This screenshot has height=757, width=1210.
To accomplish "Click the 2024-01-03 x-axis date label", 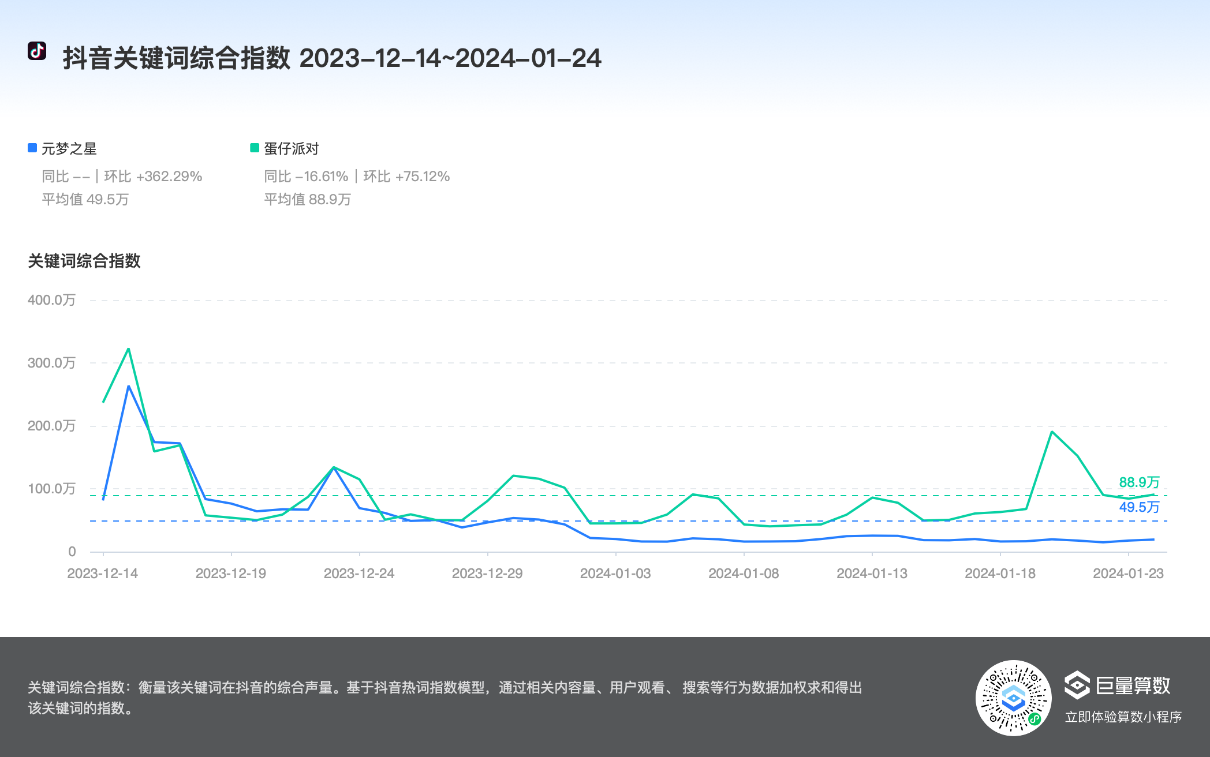I will pos(615,574).
